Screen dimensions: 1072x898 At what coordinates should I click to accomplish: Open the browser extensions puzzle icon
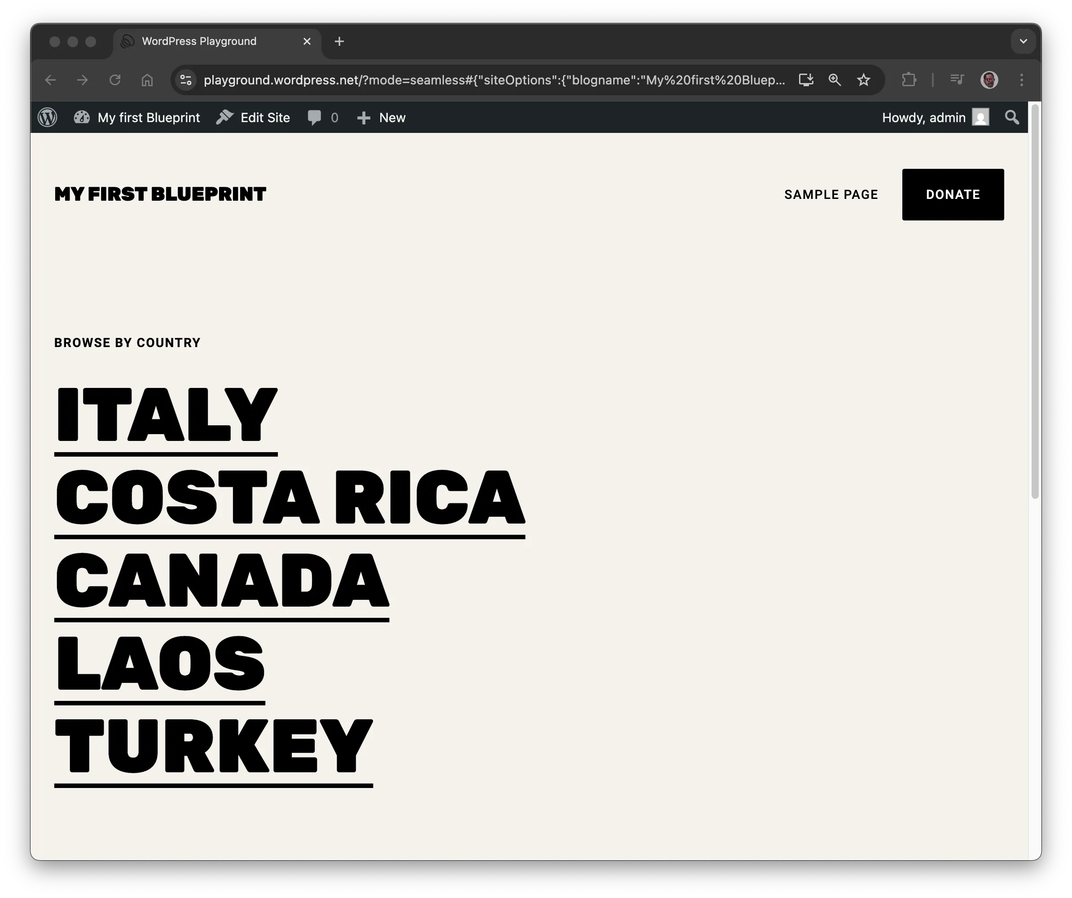909,79
